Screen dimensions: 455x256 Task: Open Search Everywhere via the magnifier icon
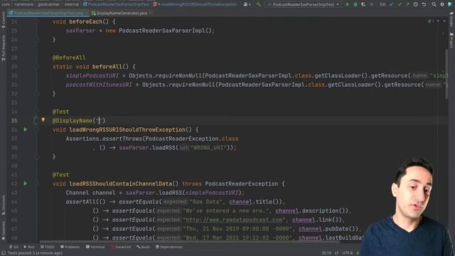(434, 4)
